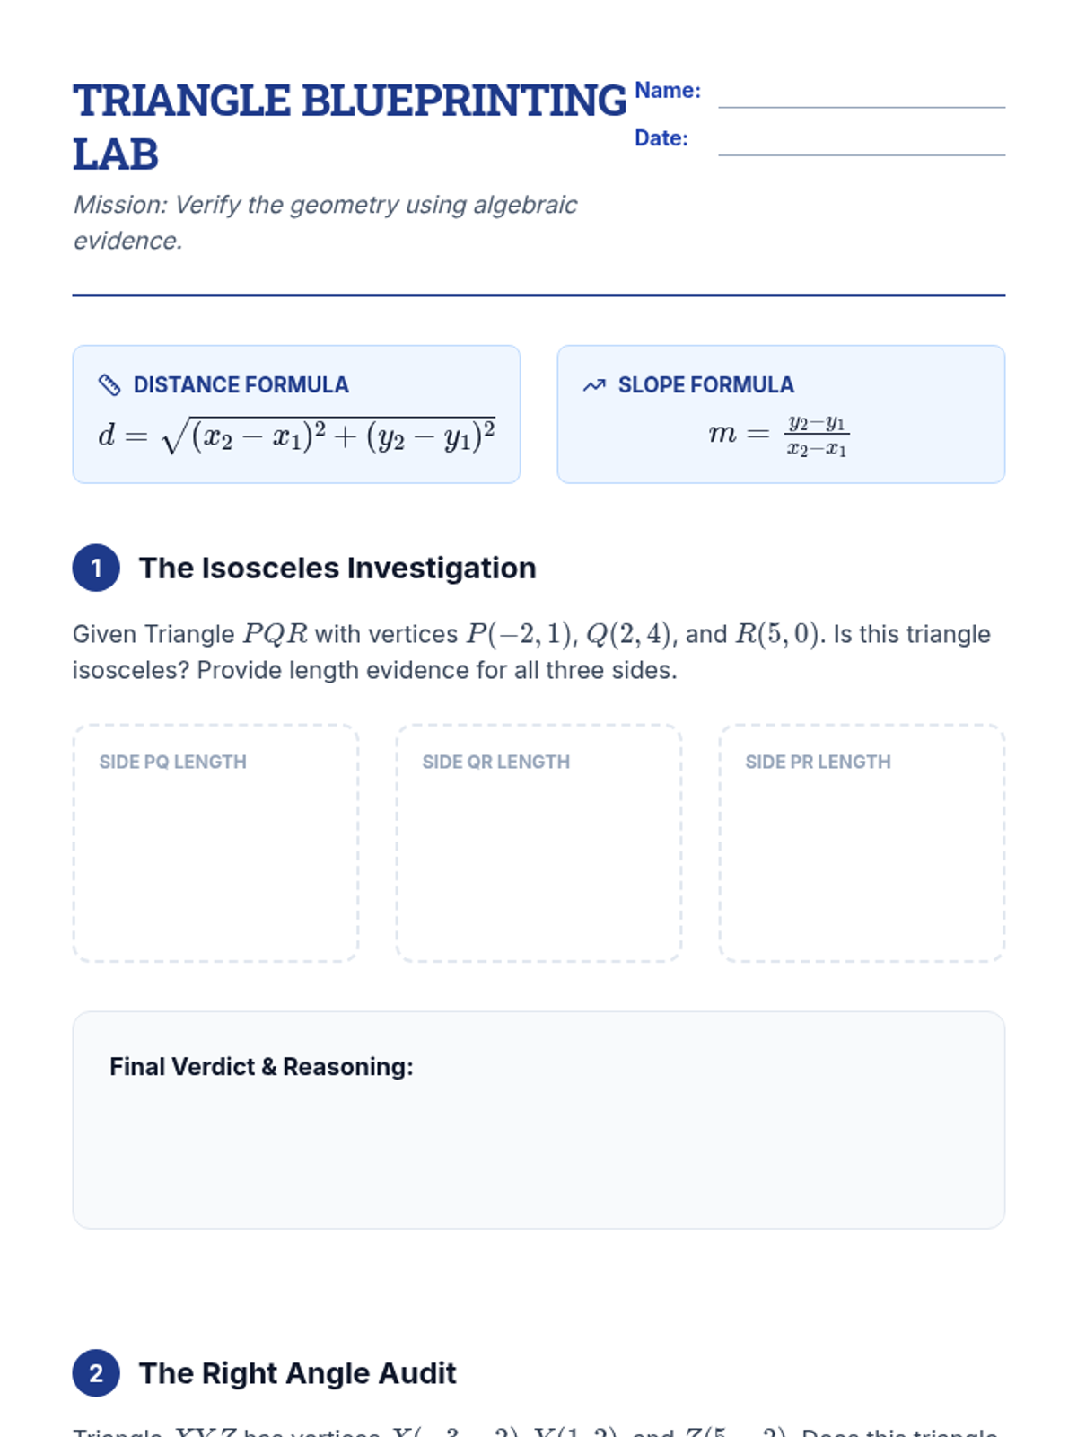Click the Date: label text
The image size is (1077, 1437).
coord(661,138)
